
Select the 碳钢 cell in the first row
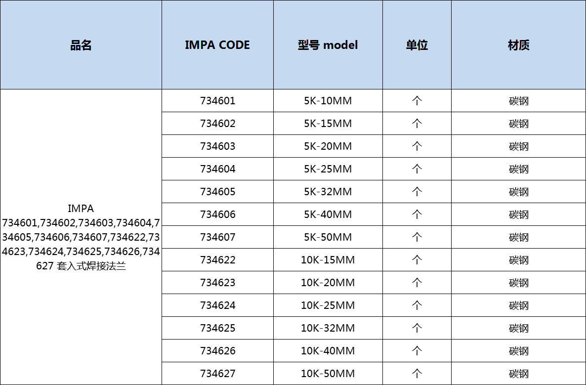click(518, 100)
